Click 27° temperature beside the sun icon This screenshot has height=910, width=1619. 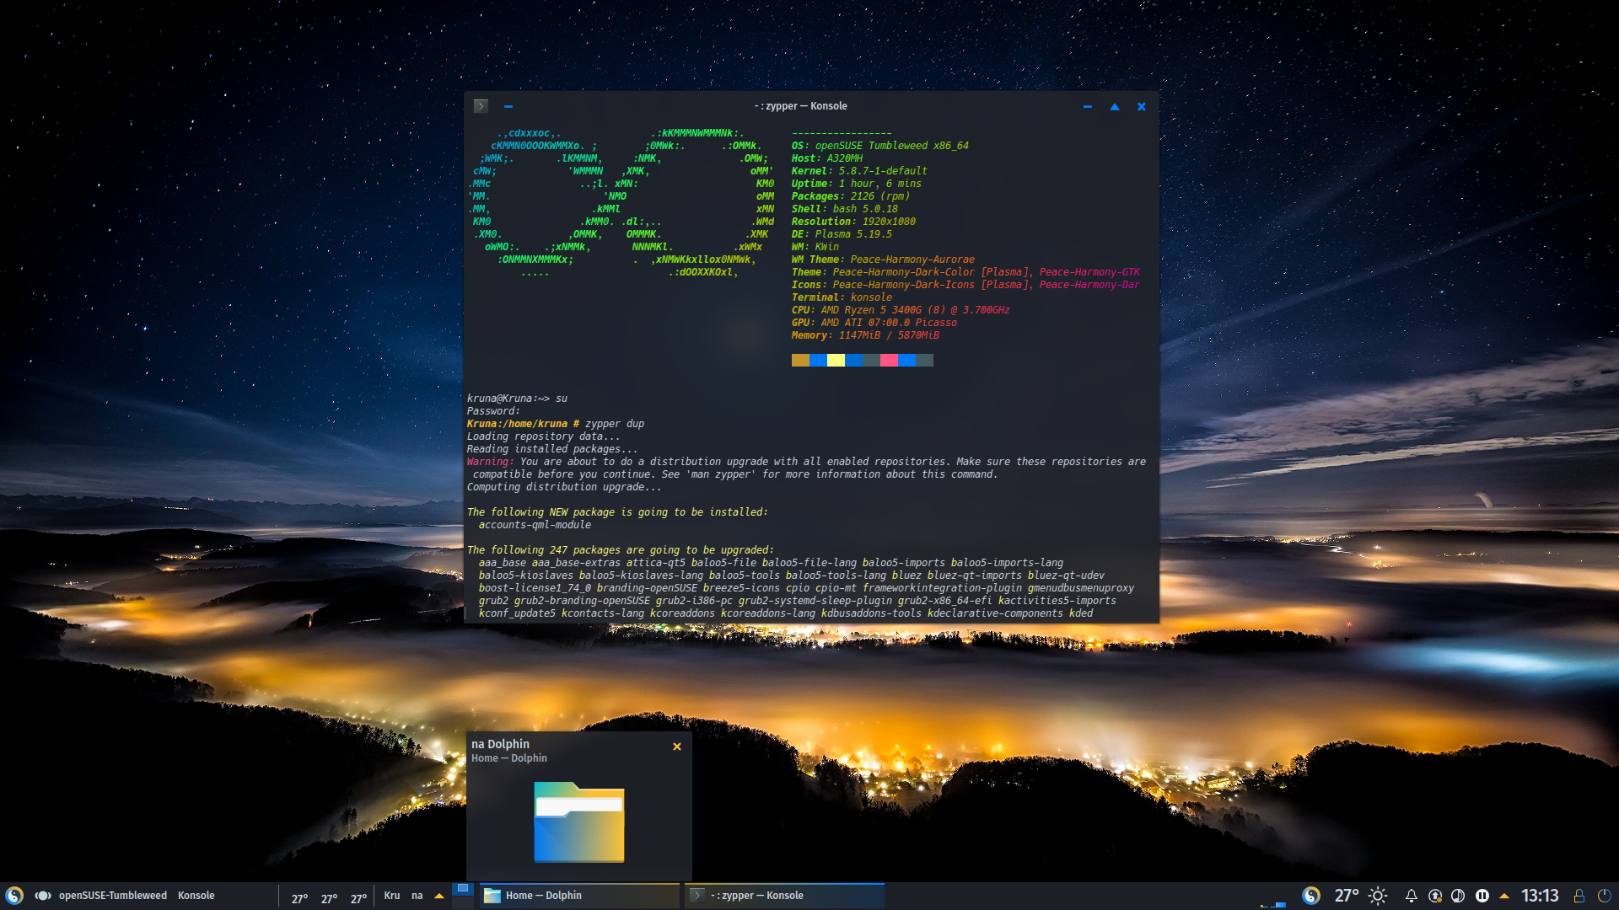(1347, 896)
